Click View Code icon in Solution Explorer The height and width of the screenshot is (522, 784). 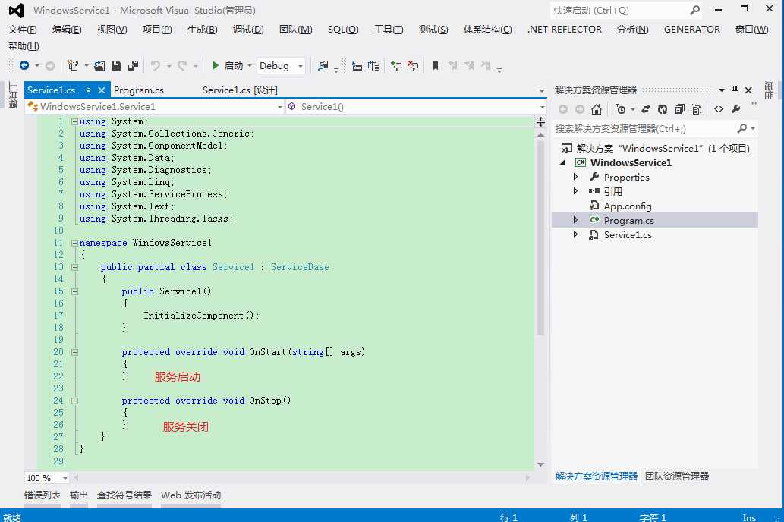719,109
